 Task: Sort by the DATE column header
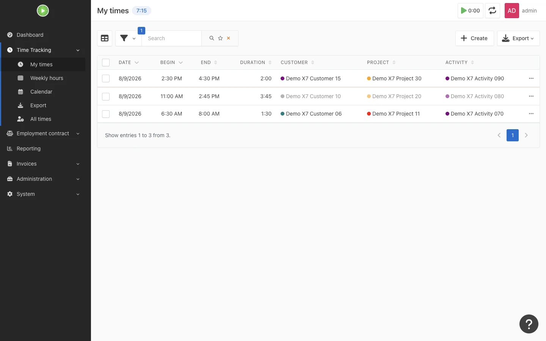pyautogui.click(x=129, y=63)
